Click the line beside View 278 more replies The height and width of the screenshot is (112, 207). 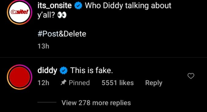(x=47, y=102)
